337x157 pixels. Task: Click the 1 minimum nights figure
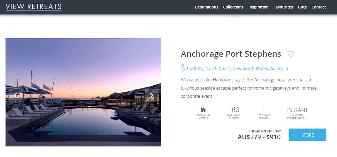264,110
